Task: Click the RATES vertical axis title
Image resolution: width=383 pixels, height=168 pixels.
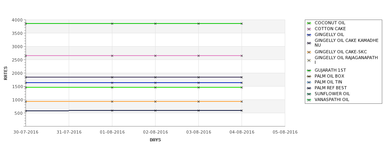Action: (x=5, y=73)
